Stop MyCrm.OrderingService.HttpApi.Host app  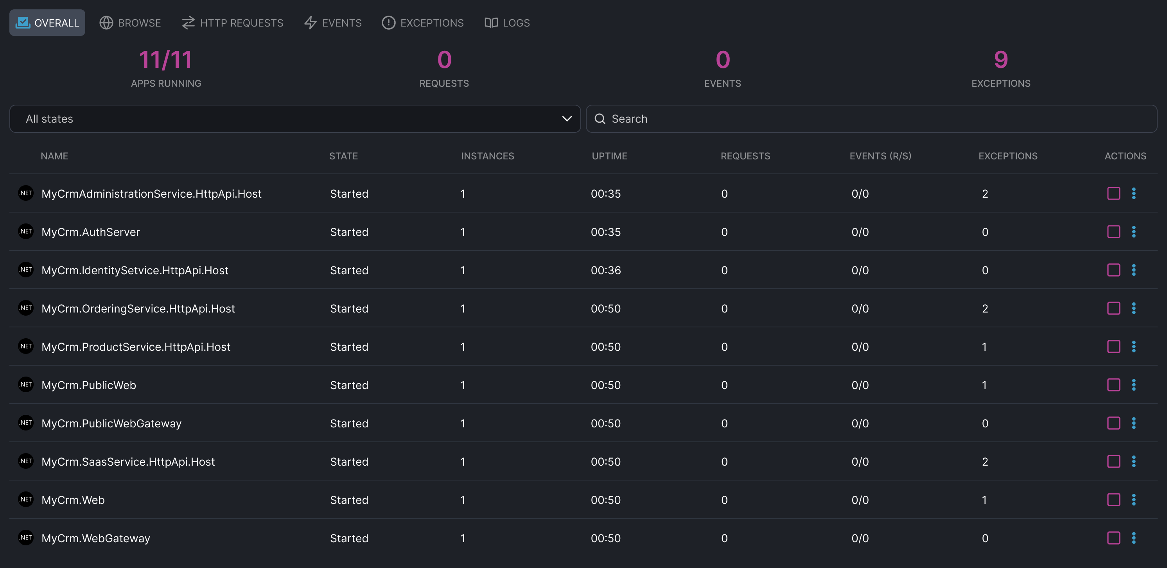click(1113, 308)
